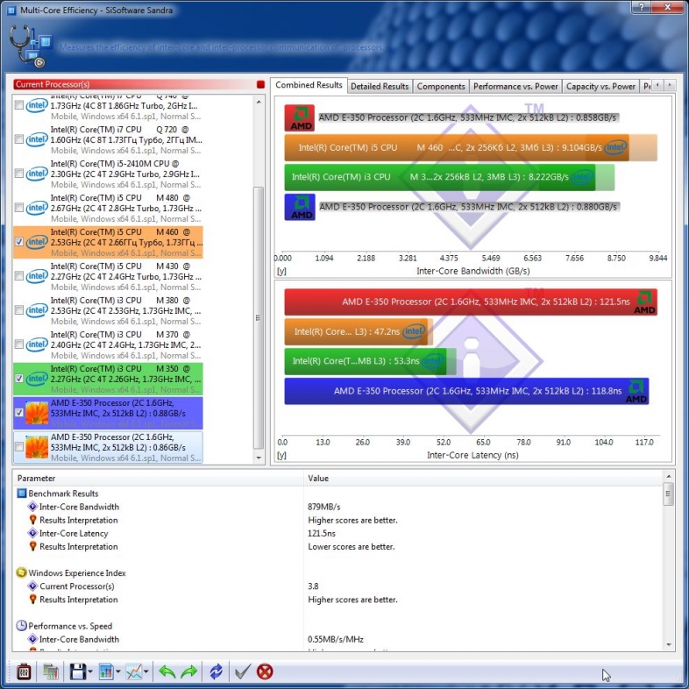Viewport: 689px width, 689px height.
Task: Uncheck the AMD E-350 0.88GB/s checkbox
Action: (x=19, y=413)
